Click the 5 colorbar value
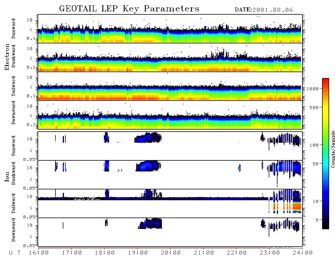The image size is (335, 258). click(x=317, y=220)
